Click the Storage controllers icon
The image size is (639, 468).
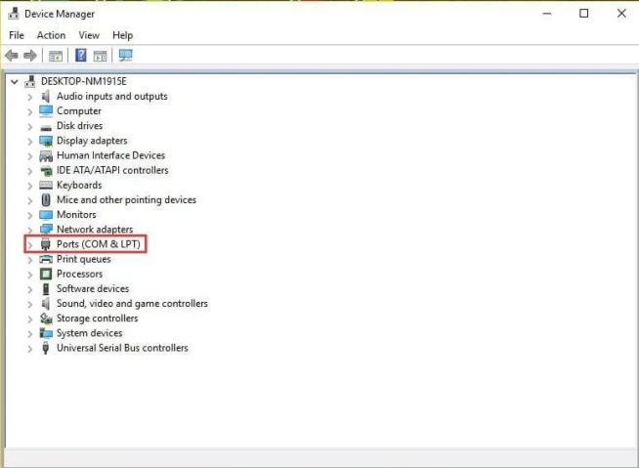[x=46, y=319]
